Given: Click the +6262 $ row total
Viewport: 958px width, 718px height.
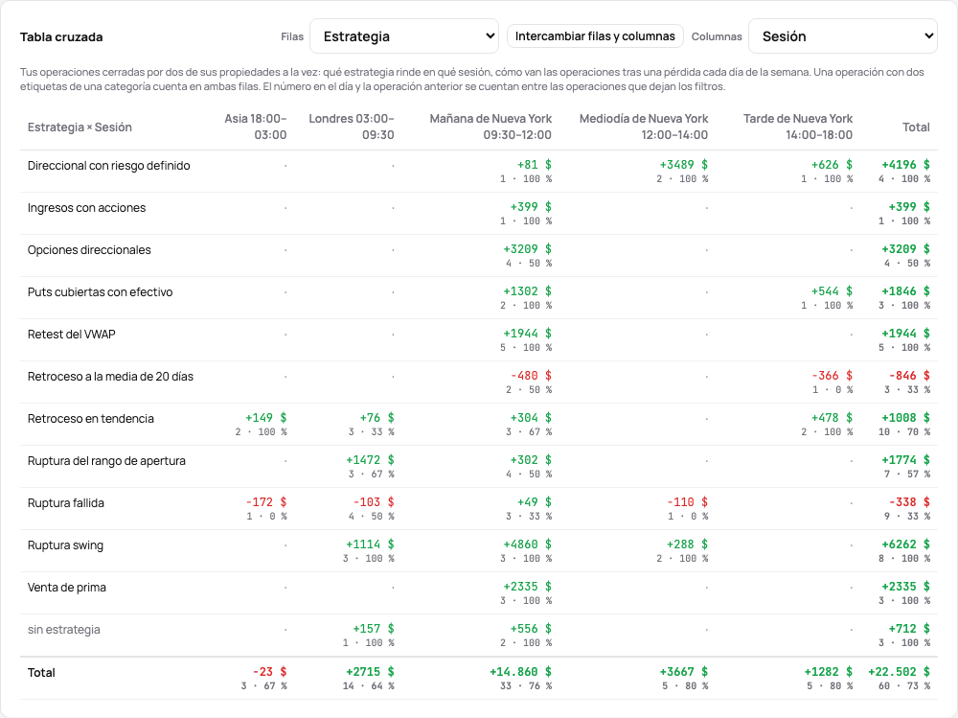Looking at the screenshot, I should [906, 544].
